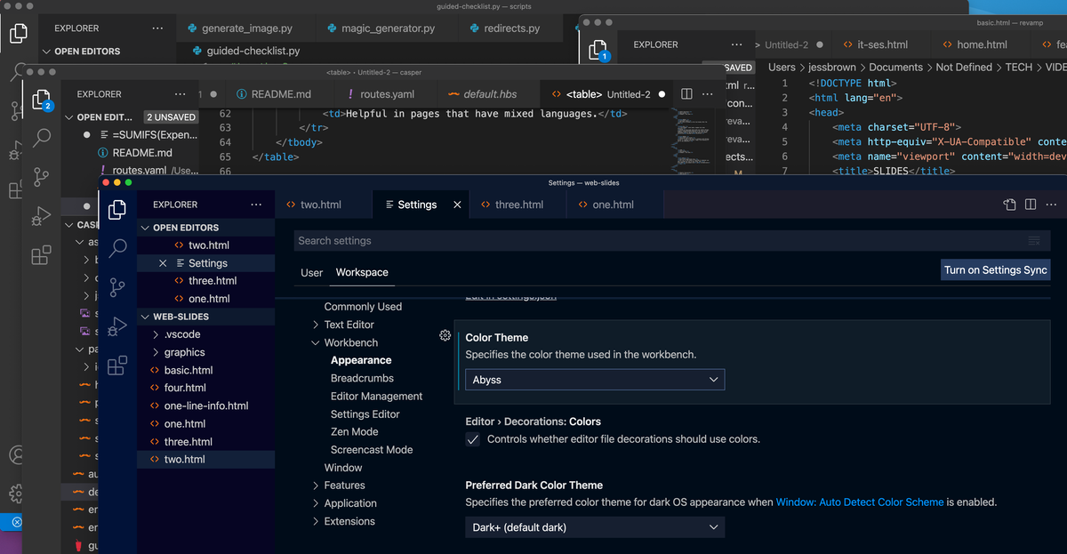Clear settings search filter icon
This screenshot has height=554, width=1067.
(x=1033, y=241)
